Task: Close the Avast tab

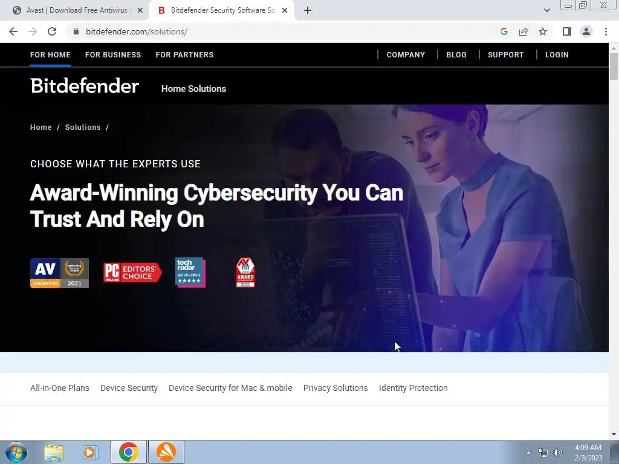Action: pyautogui.click(x=140, y=11)
